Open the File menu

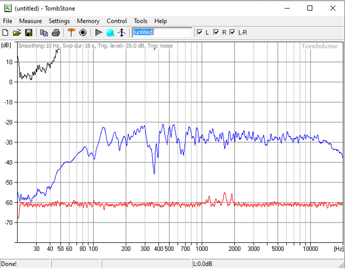[7, 21]
